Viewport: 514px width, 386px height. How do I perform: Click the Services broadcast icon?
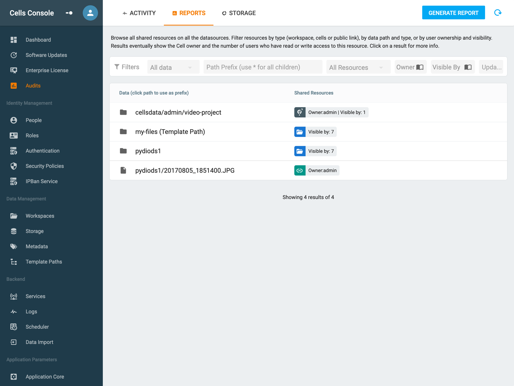[x=14, y=296]
